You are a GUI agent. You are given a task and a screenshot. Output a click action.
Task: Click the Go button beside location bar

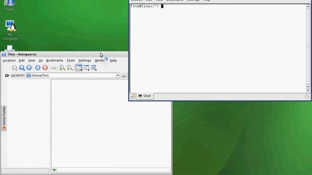[x=124, y=75]
